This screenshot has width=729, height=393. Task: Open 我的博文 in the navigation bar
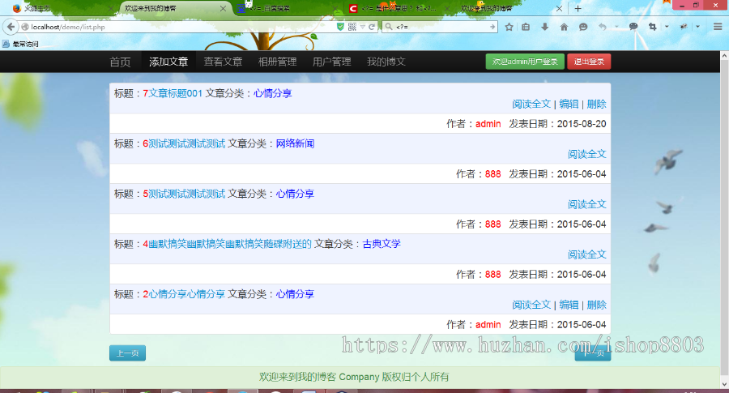[386, 62]
